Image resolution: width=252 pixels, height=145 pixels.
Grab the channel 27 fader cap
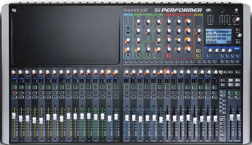coord(195,120)
